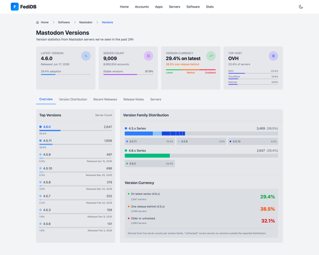This screenshot has width=319, height=255.
Task: Click the 4.5.7 row in Top Versions
Action: (75, 199)
